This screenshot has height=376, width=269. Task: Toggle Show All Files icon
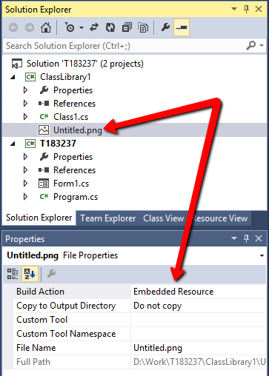tap(143, 27)
